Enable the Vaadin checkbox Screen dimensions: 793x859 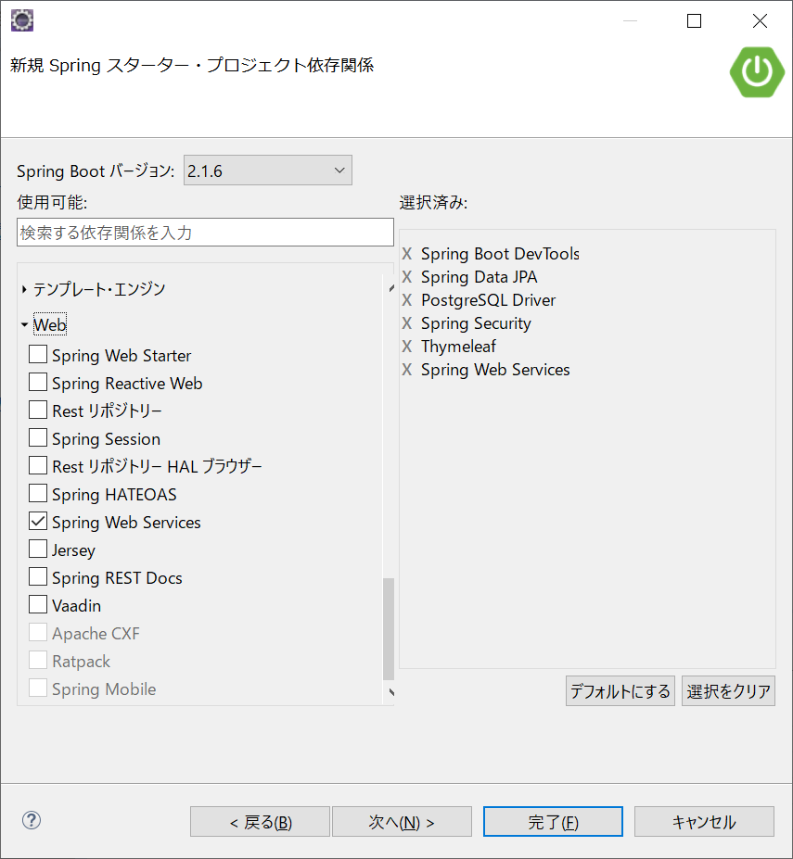click(38, 605)
